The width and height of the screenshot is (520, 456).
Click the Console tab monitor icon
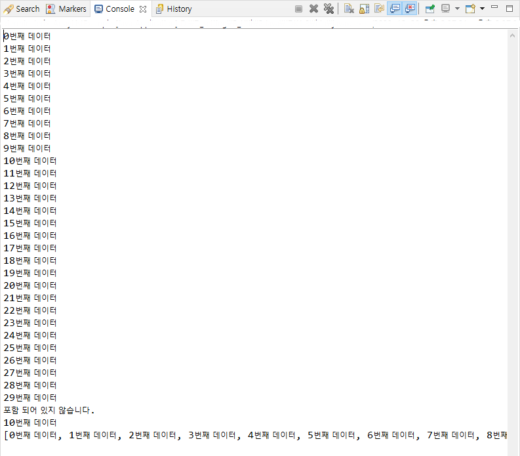point(98,9)
